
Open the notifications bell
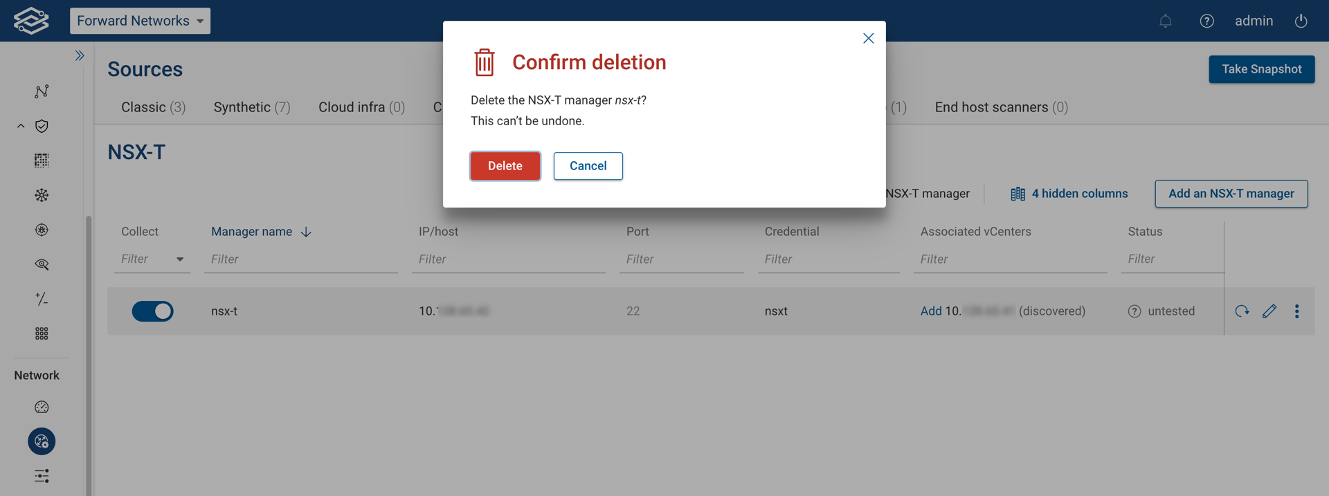point(1166,21)
